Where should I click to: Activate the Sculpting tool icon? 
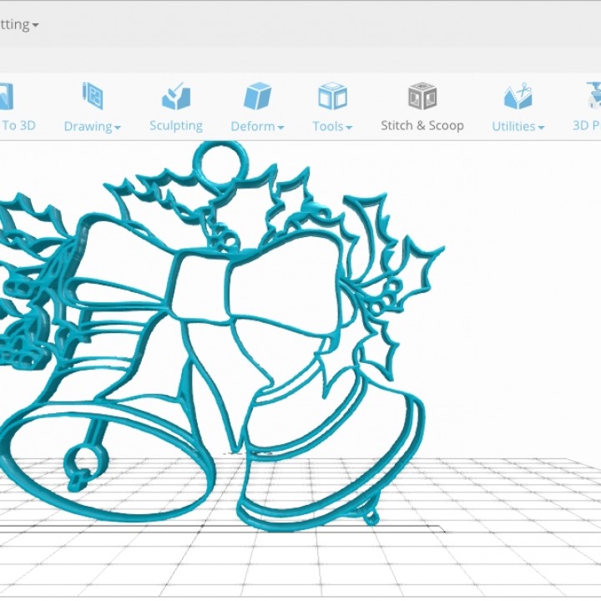click(x=175, y=96)
